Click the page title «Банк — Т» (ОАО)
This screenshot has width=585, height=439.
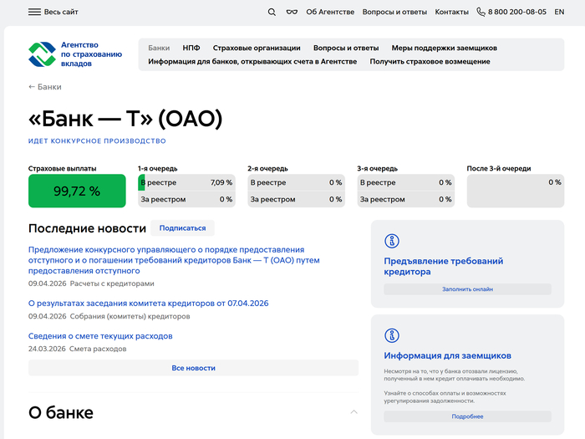[x=125, y=119]
